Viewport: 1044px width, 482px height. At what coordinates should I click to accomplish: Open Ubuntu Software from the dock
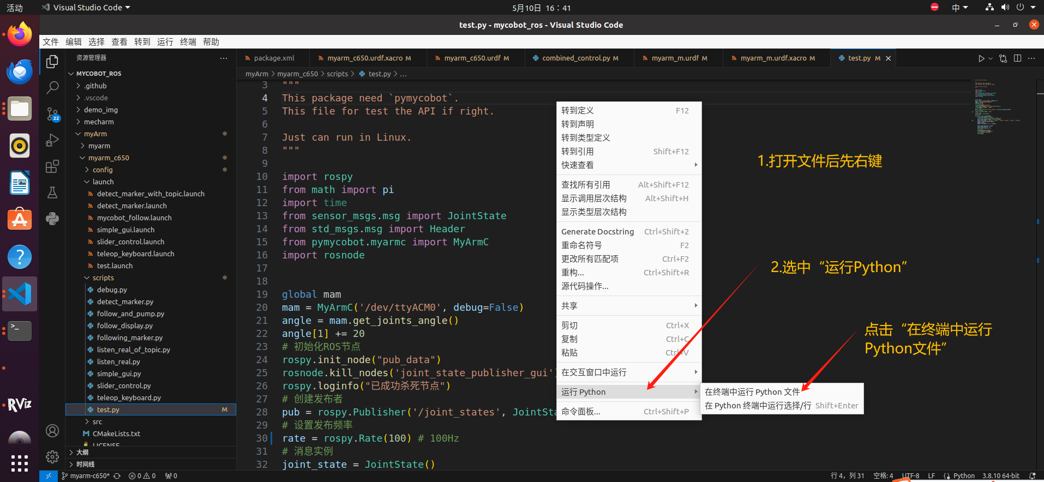point(20,220)
